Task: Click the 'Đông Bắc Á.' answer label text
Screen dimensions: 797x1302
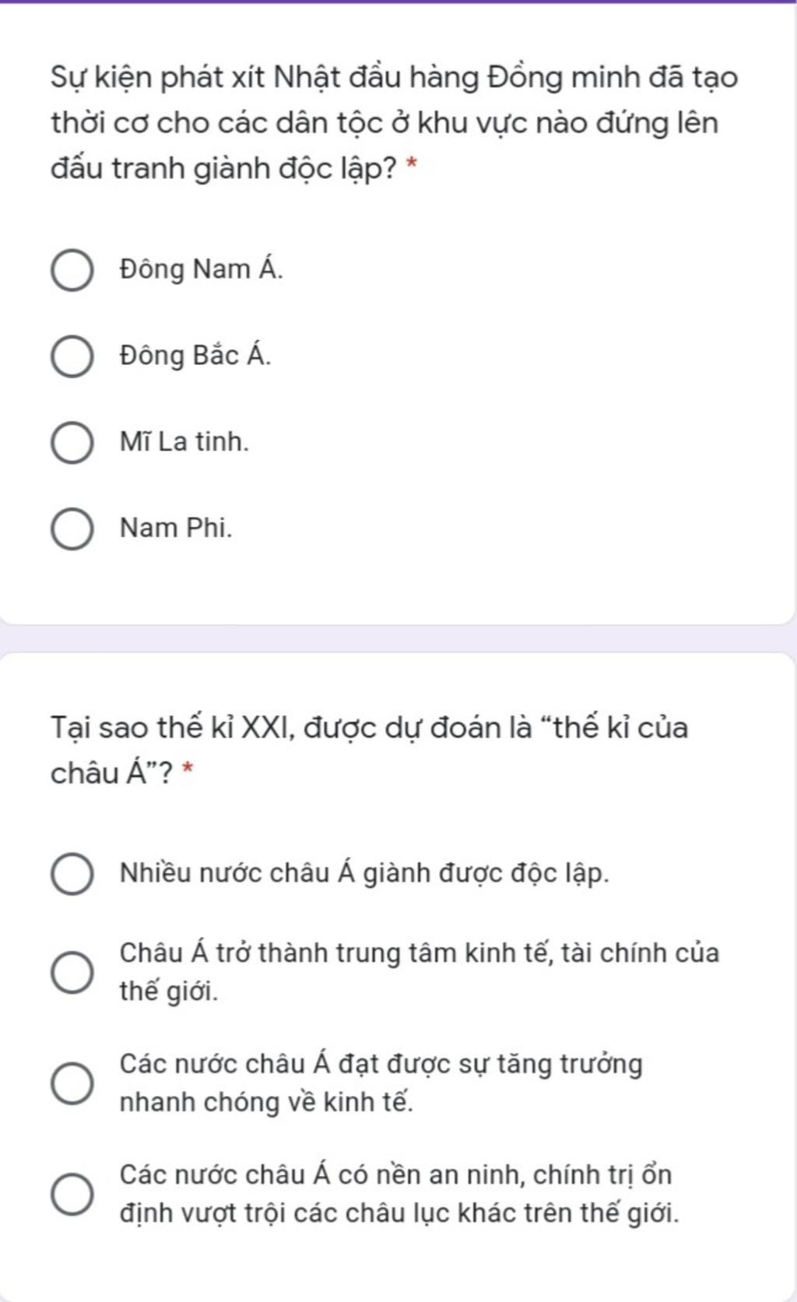Action: pos(195,356)
